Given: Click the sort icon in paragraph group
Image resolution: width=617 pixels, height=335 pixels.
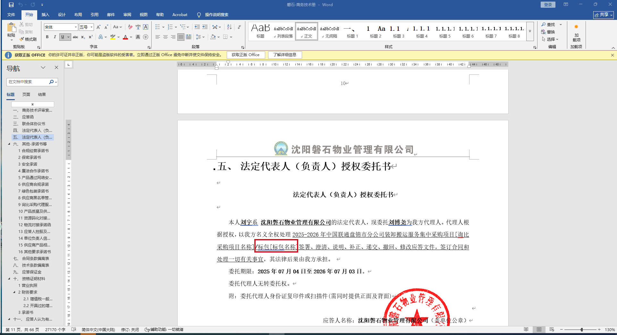Looking at the screenshot, I should [229, 27].
